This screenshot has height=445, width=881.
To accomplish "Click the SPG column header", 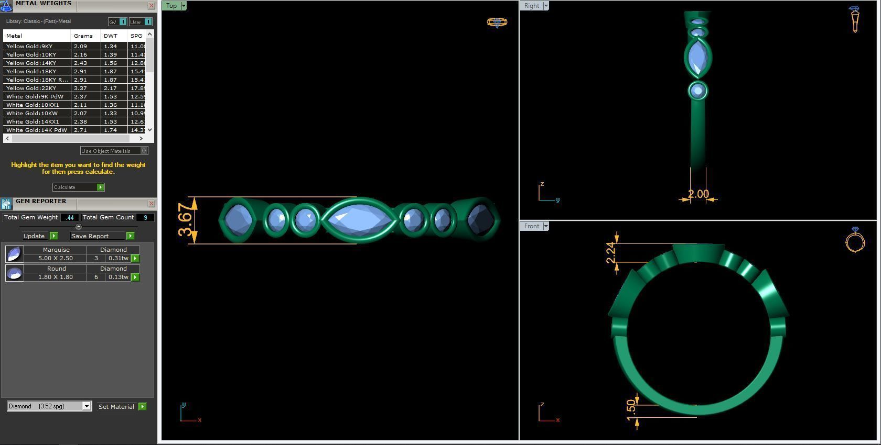I will 137,36.
